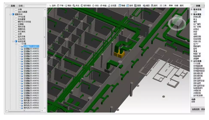This screenshot has height=120, width=209.
Task: Choose the 缩放 zoom tool
Action: click(68, 6)
